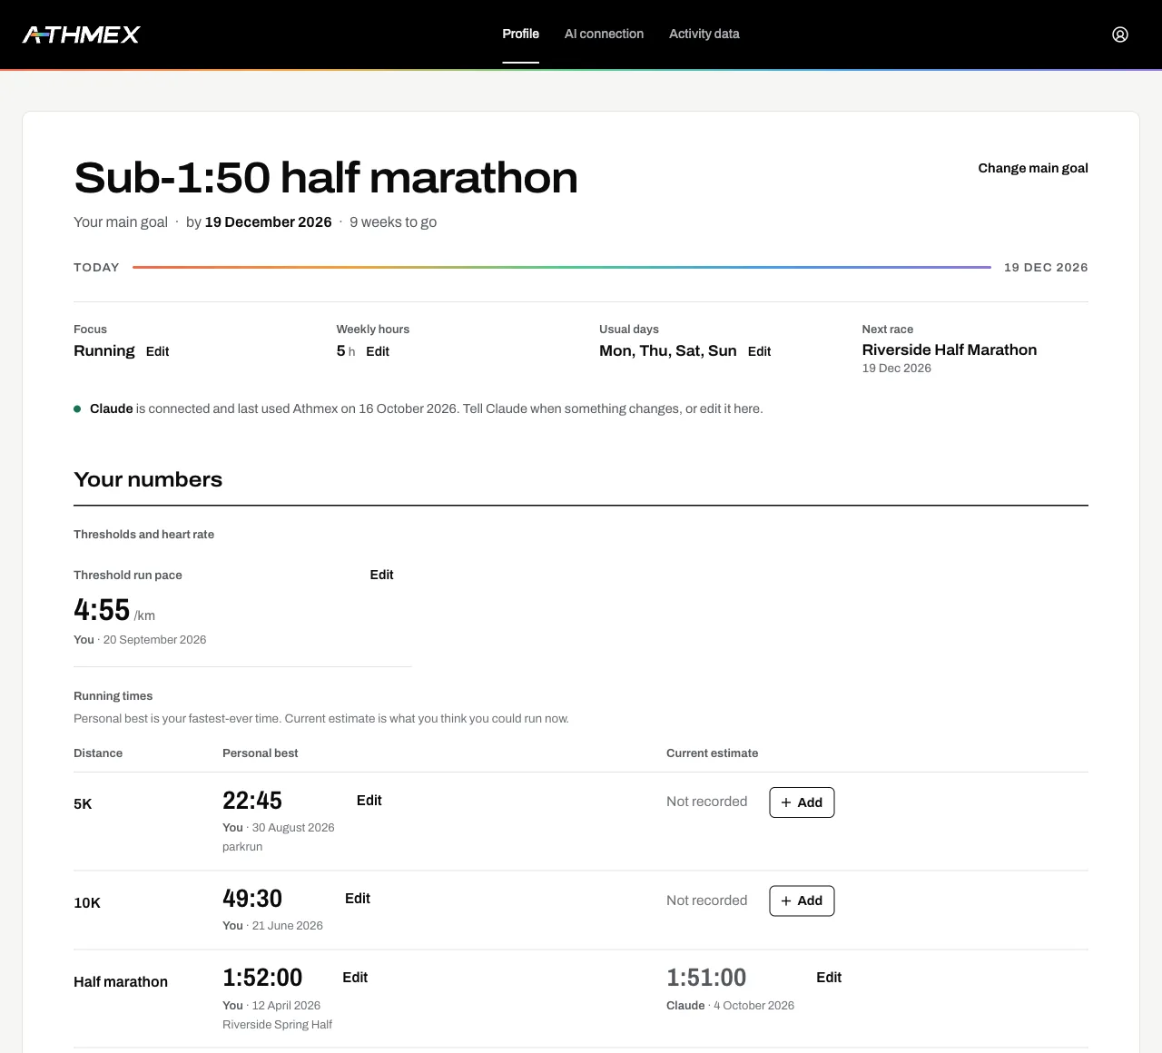
Task: Click the parkrun note under 5K
Action: click(x=242, y=847)
